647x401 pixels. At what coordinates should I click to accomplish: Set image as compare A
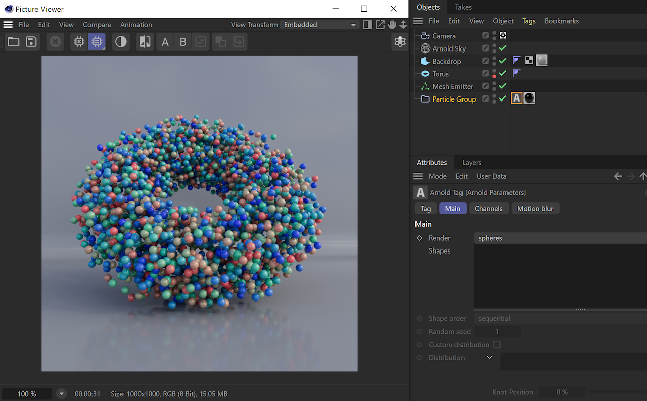click(165, 42)
